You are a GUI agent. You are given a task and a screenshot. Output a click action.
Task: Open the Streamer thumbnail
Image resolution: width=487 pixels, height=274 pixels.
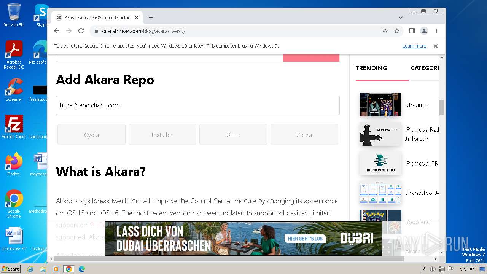[x=380, y=105]
